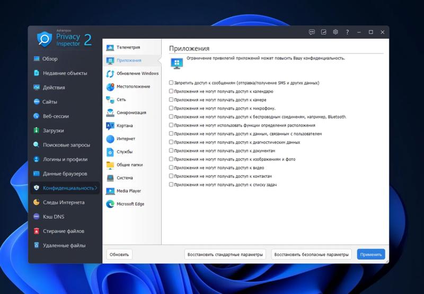This screenshot has height=294, width=424.
Task: Click the Логины и профили user icon
Action: [37, 159]
